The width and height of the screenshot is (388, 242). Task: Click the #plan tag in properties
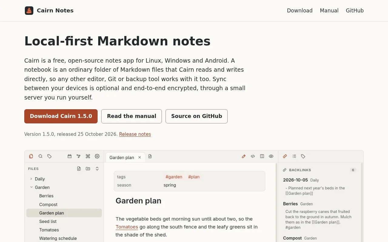pyautogui.click(x=194, y=177)
